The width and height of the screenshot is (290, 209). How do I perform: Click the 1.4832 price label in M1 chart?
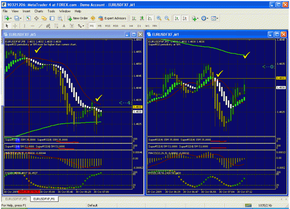point(281,78)
